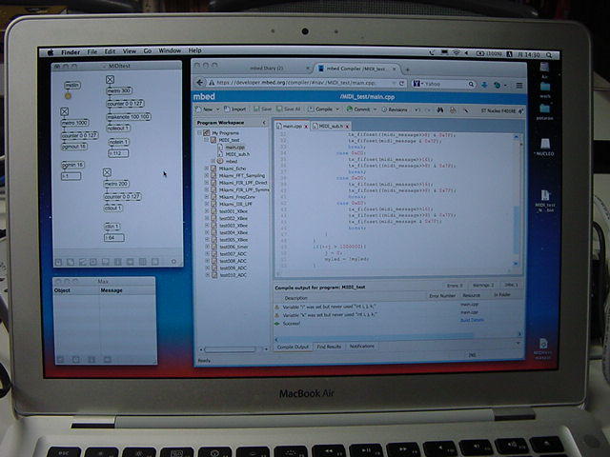Switch to the MIDI_sub.h editor tab
Viewport: 610px width, 457px height.
[331, 126]
